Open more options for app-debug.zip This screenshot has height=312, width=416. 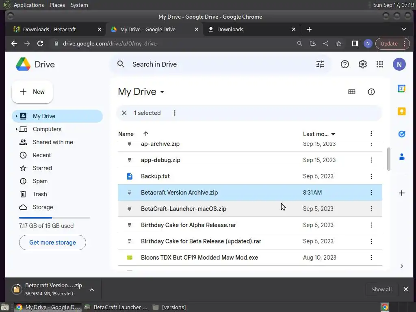[x=371, y=160]
